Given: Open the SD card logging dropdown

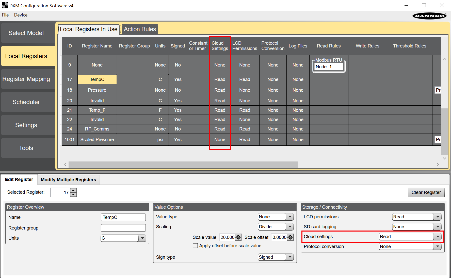Looking at the screenshot, I should [438, 227].
